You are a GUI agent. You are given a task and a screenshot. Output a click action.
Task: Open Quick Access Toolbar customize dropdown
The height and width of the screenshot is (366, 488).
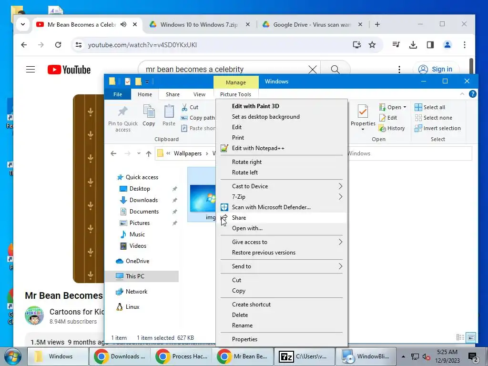(147, 82)
